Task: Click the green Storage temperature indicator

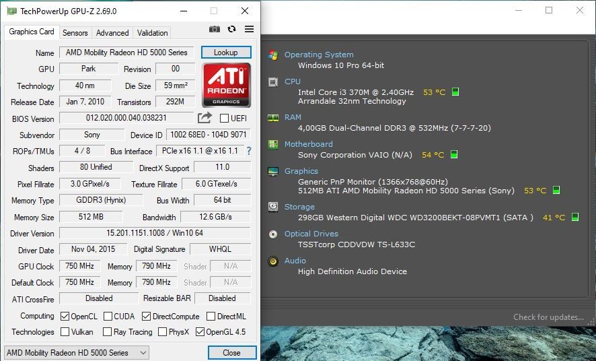Action: point(575,217)
